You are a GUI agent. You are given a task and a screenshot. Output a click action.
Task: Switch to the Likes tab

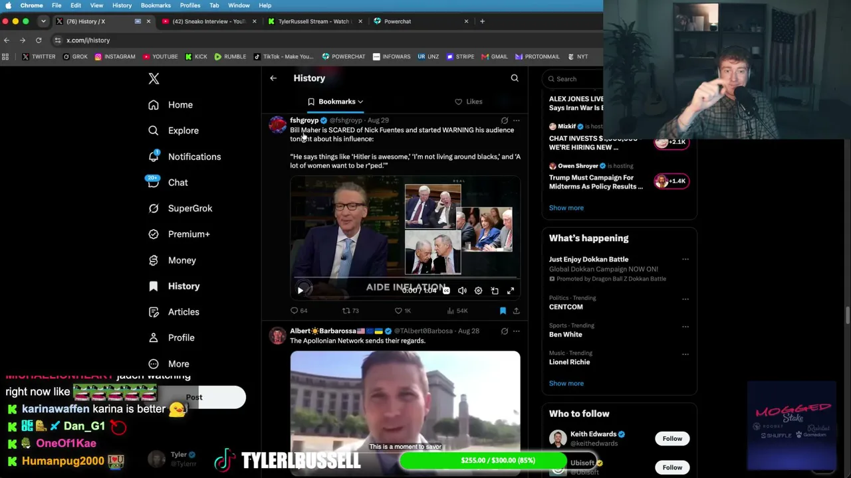[469, 102]
